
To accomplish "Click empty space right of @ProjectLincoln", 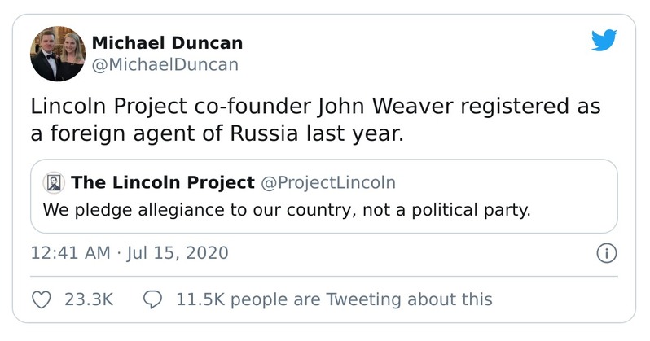I will [x=505, y=182].
